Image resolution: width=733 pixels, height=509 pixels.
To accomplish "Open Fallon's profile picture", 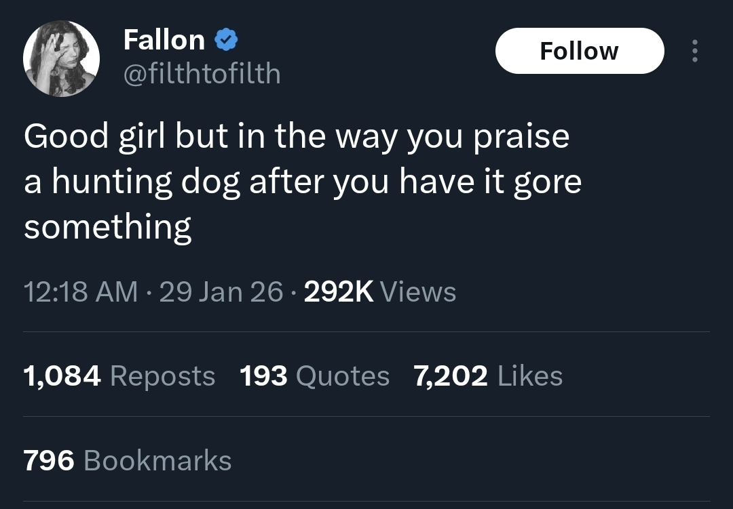I will pos(62,58).
